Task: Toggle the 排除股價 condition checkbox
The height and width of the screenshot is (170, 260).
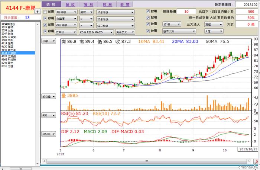Action: (148, 11)
